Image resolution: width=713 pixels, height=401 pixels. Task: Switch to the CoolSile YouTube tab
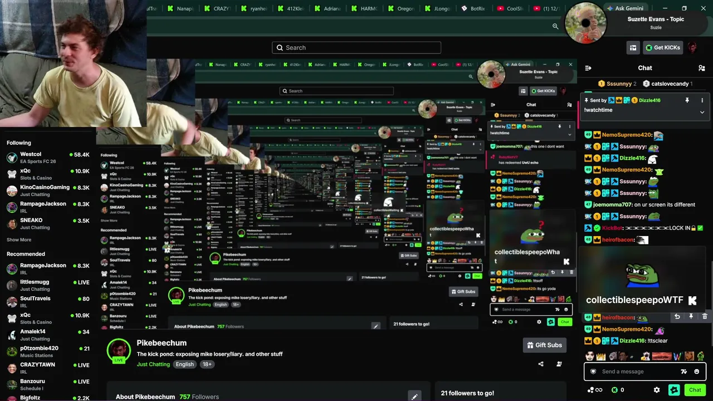(510, 8)
